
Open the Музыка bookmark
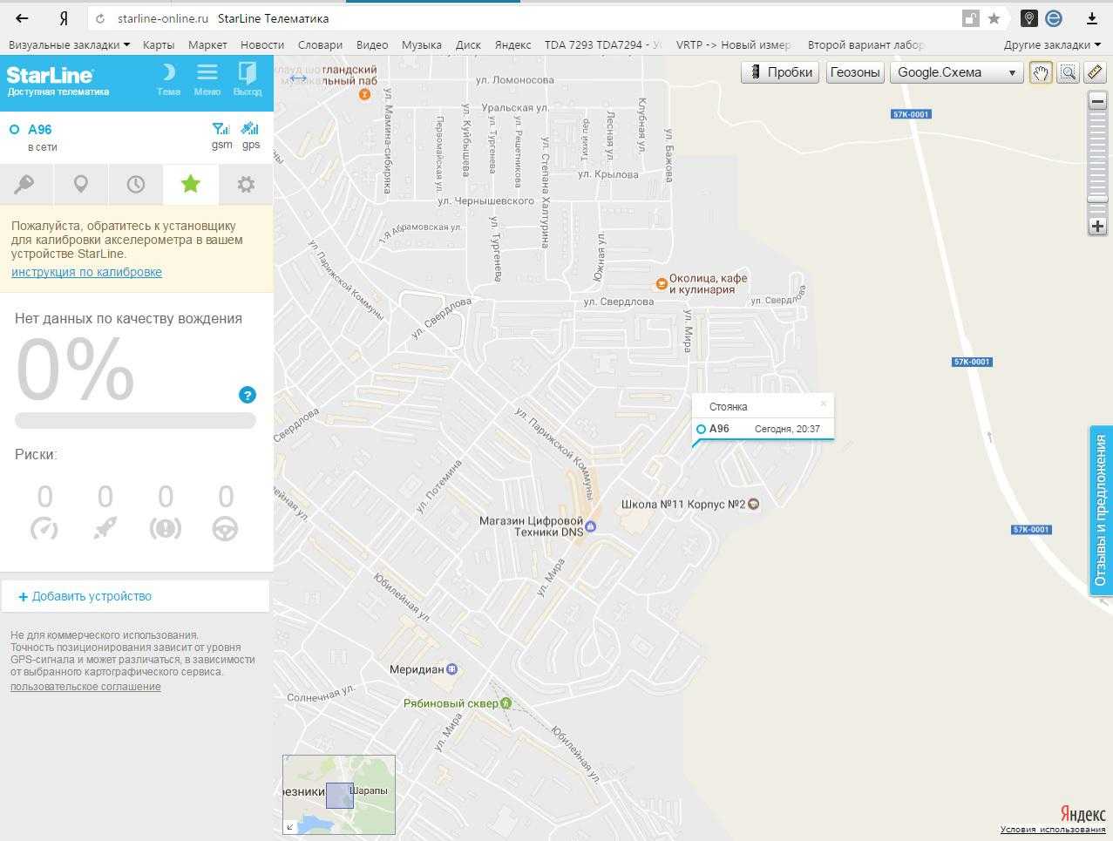(x=422, y=44)
